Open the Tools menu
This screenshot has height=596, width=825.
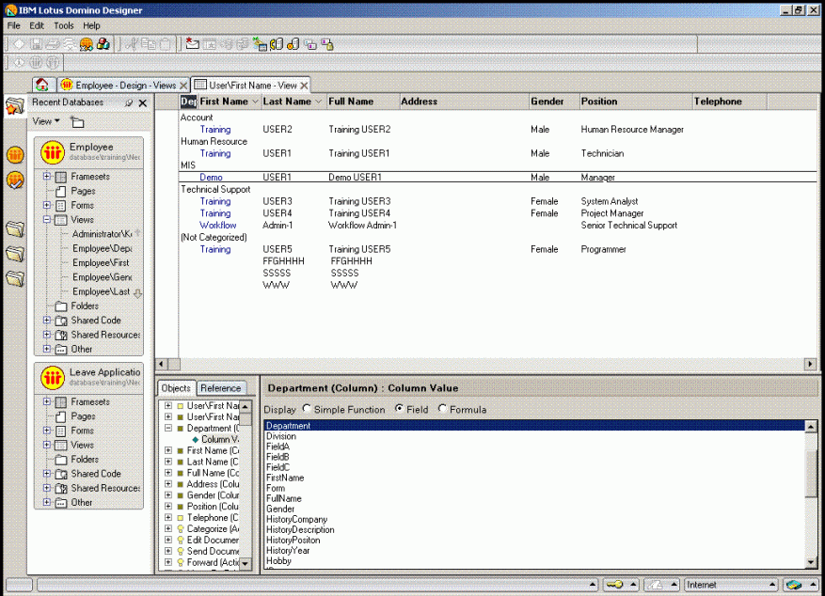click(x=64, y=25)
